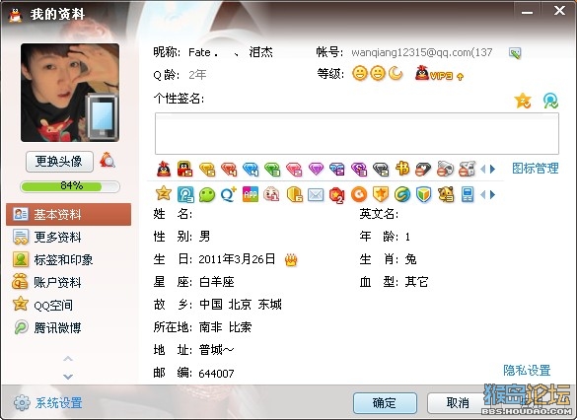577x420 pixels.
Task: Click the edit account icon beside email
Action: pyautogui.click(x=515, y=53)
